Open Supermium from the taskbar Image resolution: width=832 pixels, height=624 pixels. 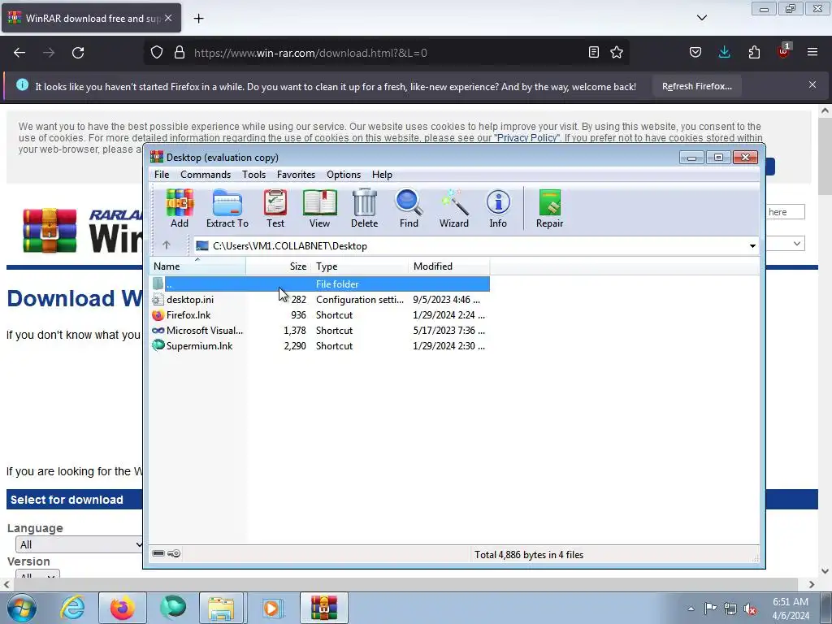tap(173, 608)
